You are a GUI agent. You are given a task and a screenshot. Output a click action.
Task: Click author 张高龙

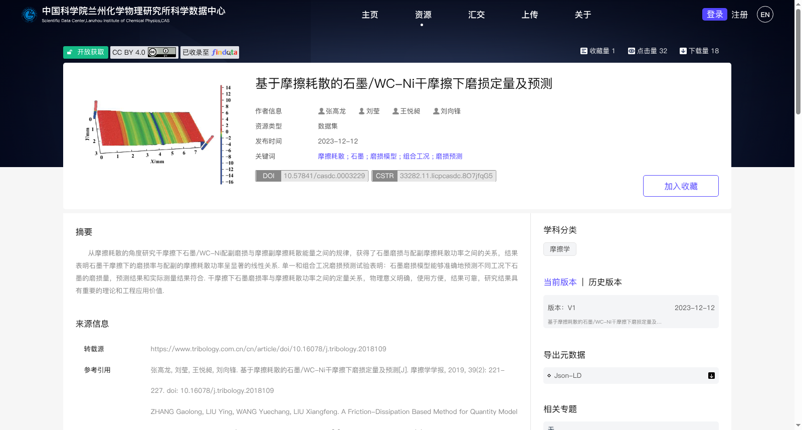point(336,111)
